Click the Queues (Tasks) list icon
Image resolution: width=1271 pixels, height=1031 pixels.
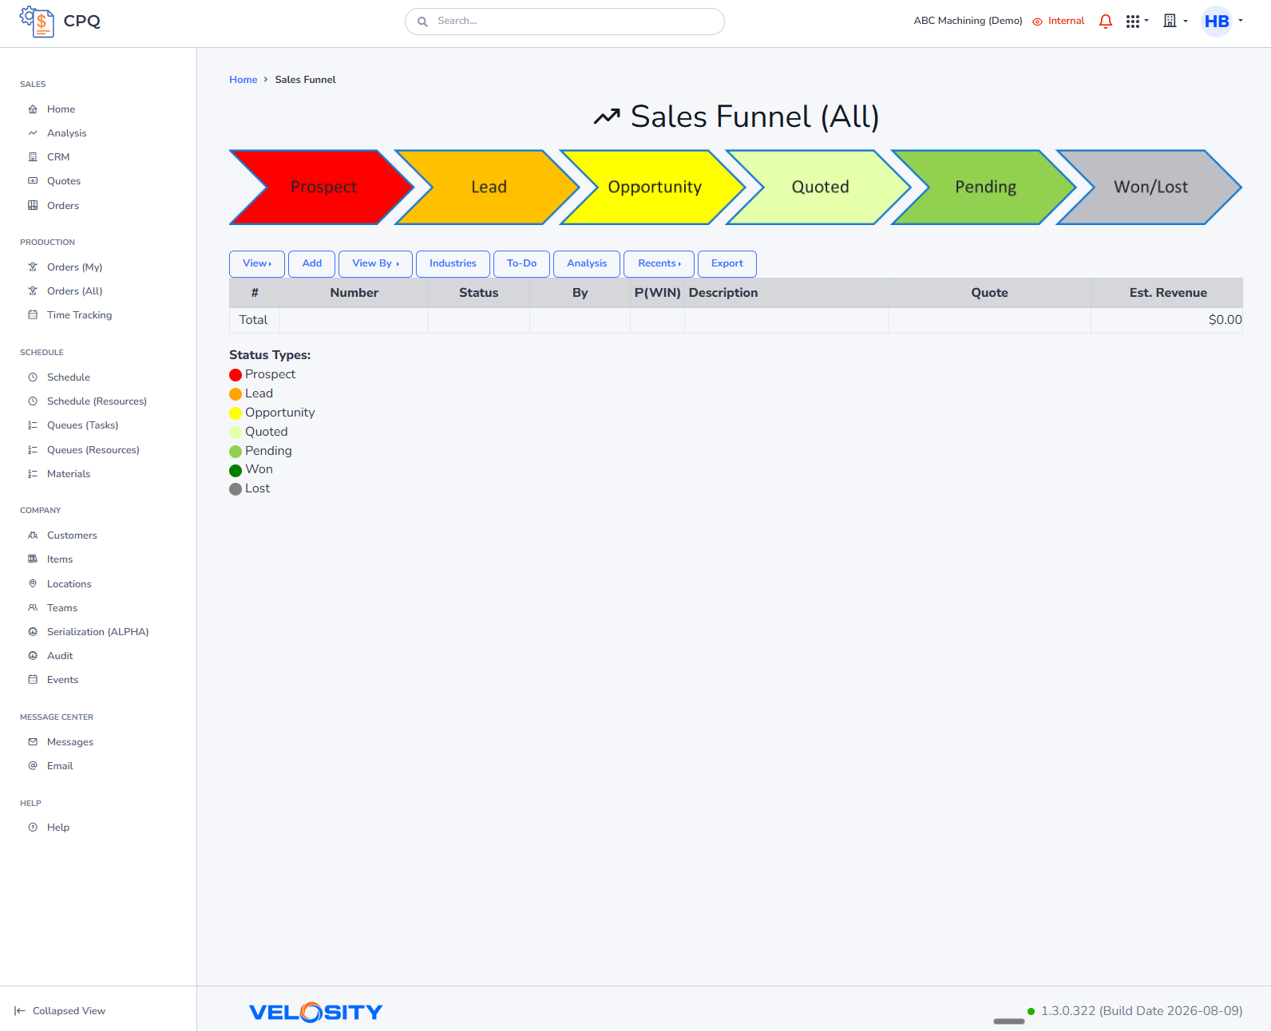[33, 425]
